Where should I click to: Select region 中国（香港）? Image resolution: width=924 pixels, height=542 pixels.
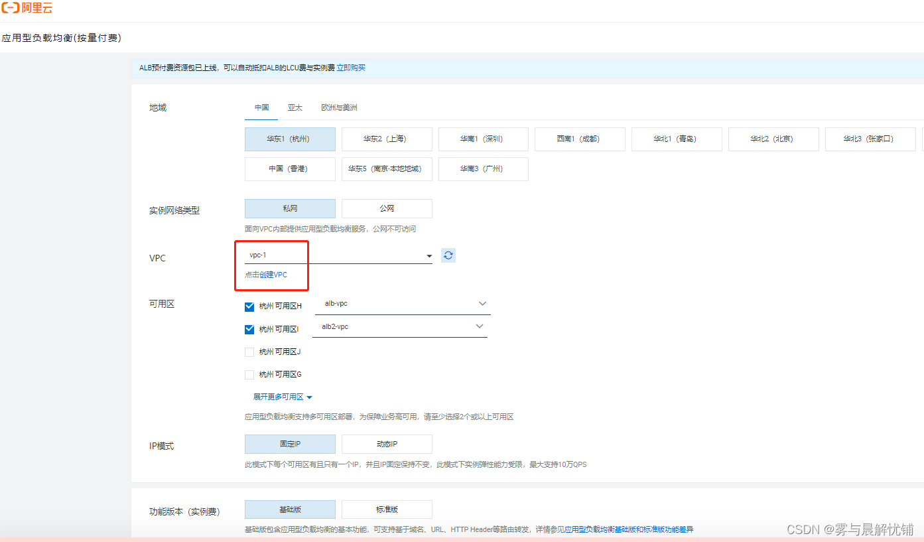point(290,169)
